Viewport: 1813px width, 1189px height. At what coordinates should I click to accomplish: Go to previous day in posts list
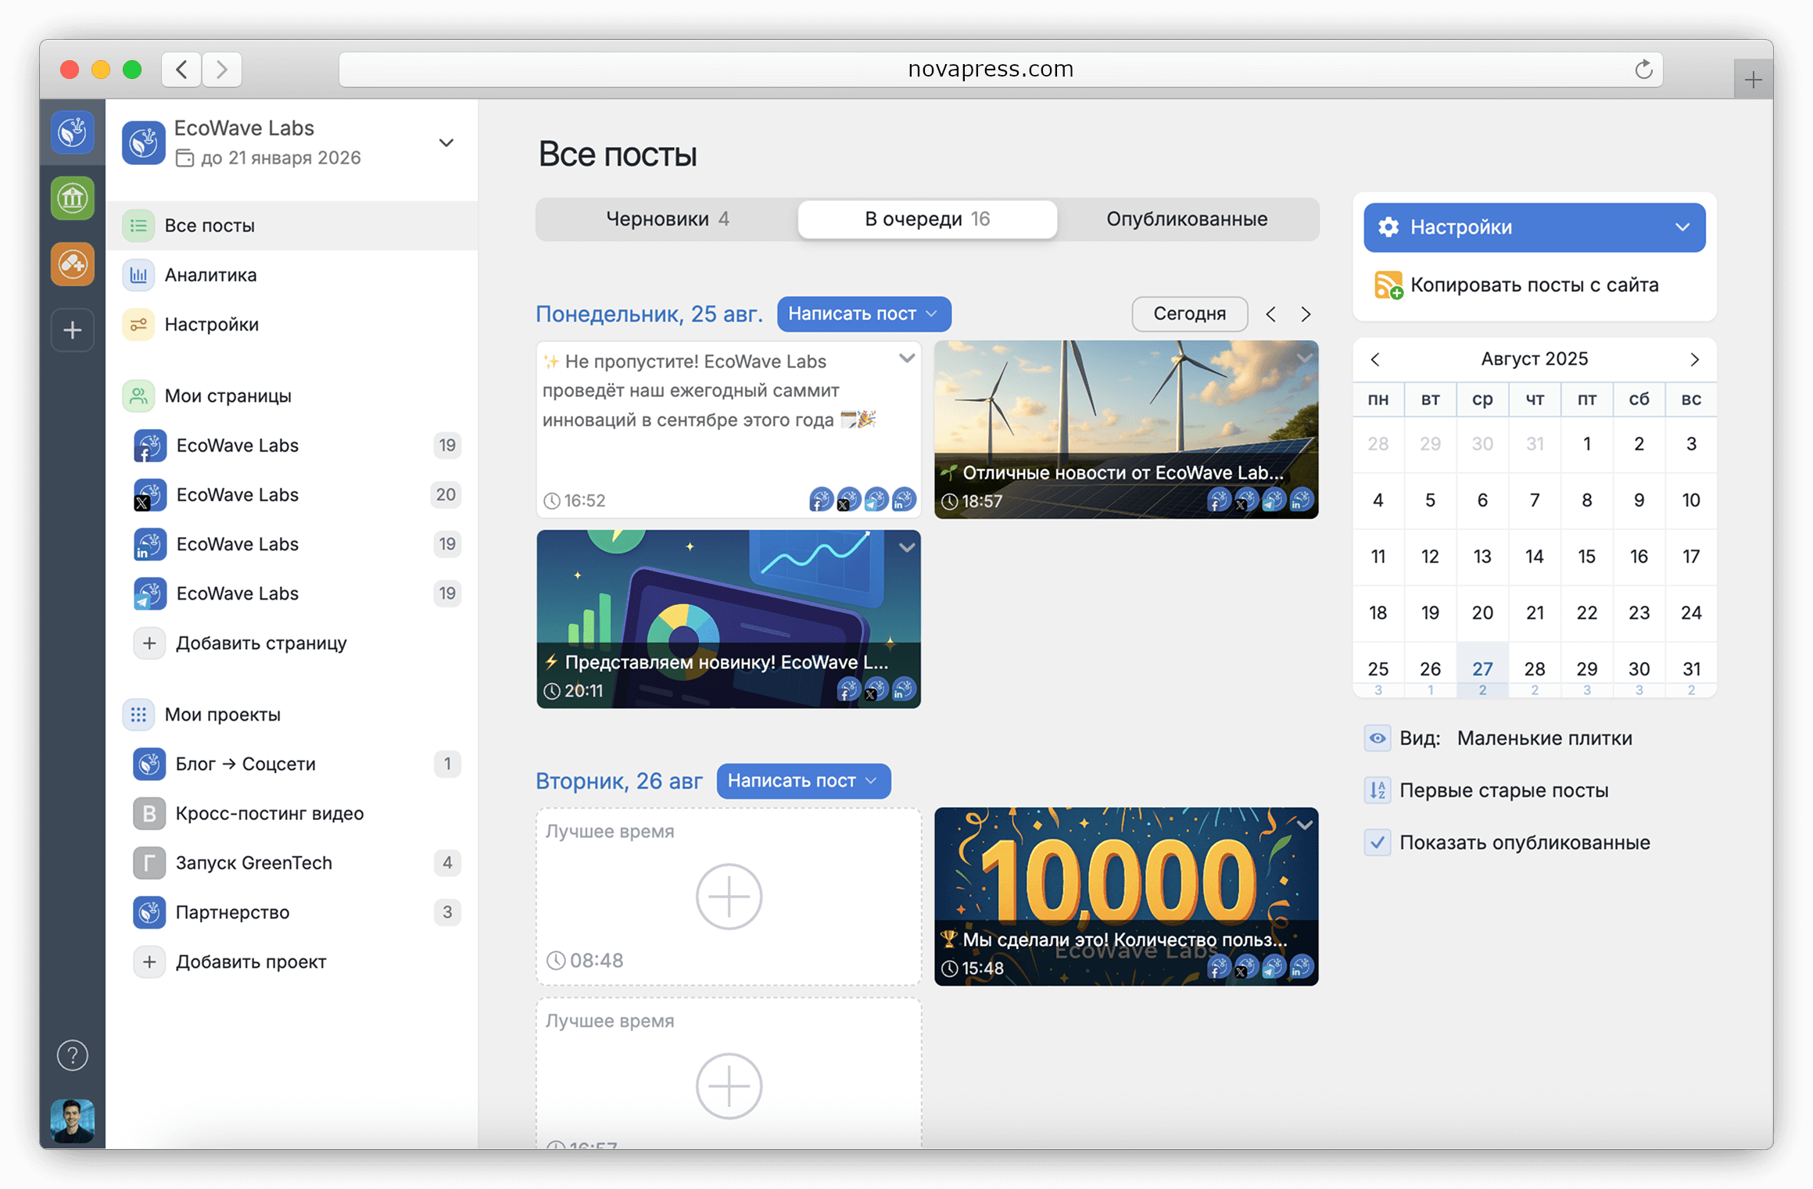tap(1271, 314)
